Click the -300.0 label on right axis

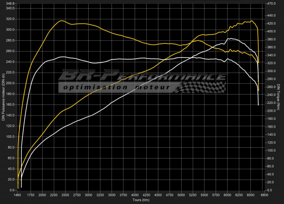[x=270, y=71]
